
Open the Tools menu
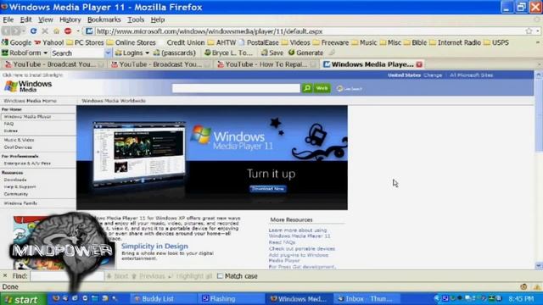pos(136,19)
